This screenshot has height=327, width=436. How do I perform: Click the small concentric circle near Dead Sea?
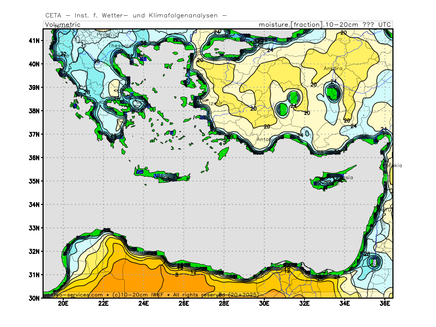click(x=374, y=263)
